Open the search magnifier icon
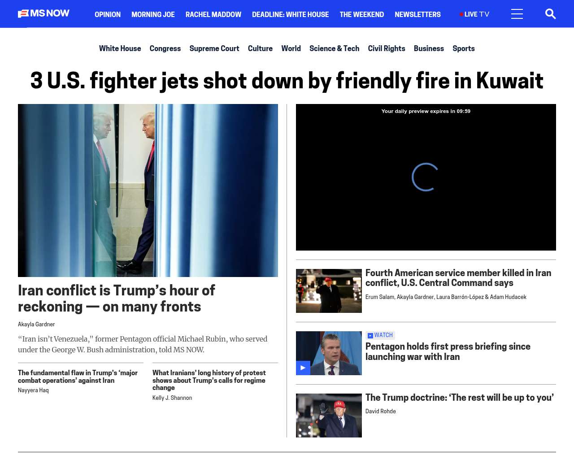 point(550,14)
